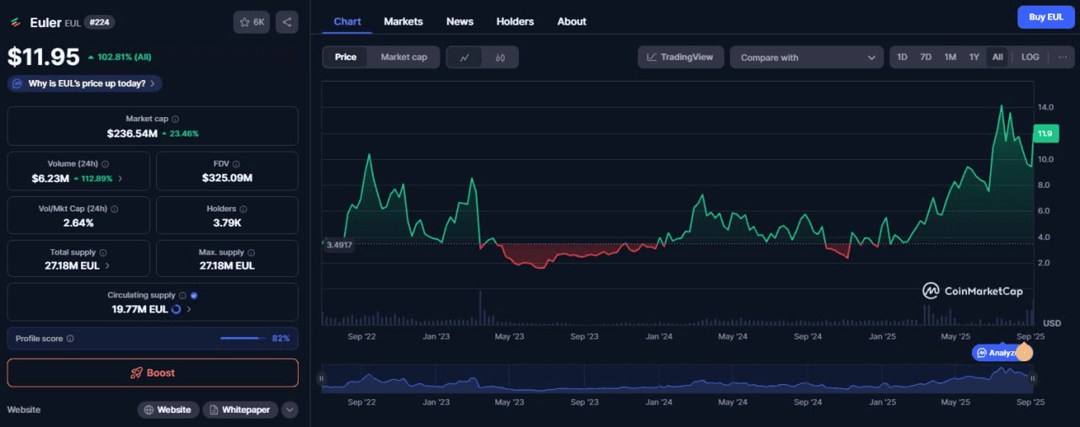Screen dimensions: 1080x427
Task: Add Euler to watchlist with star icon
Action: click(x=251, y=22)
